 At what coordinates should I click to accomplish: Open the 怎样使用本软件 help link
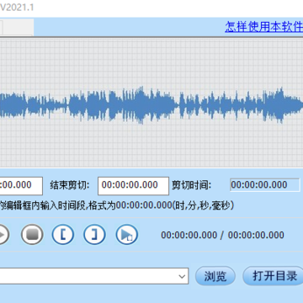[x=263, y=27]
